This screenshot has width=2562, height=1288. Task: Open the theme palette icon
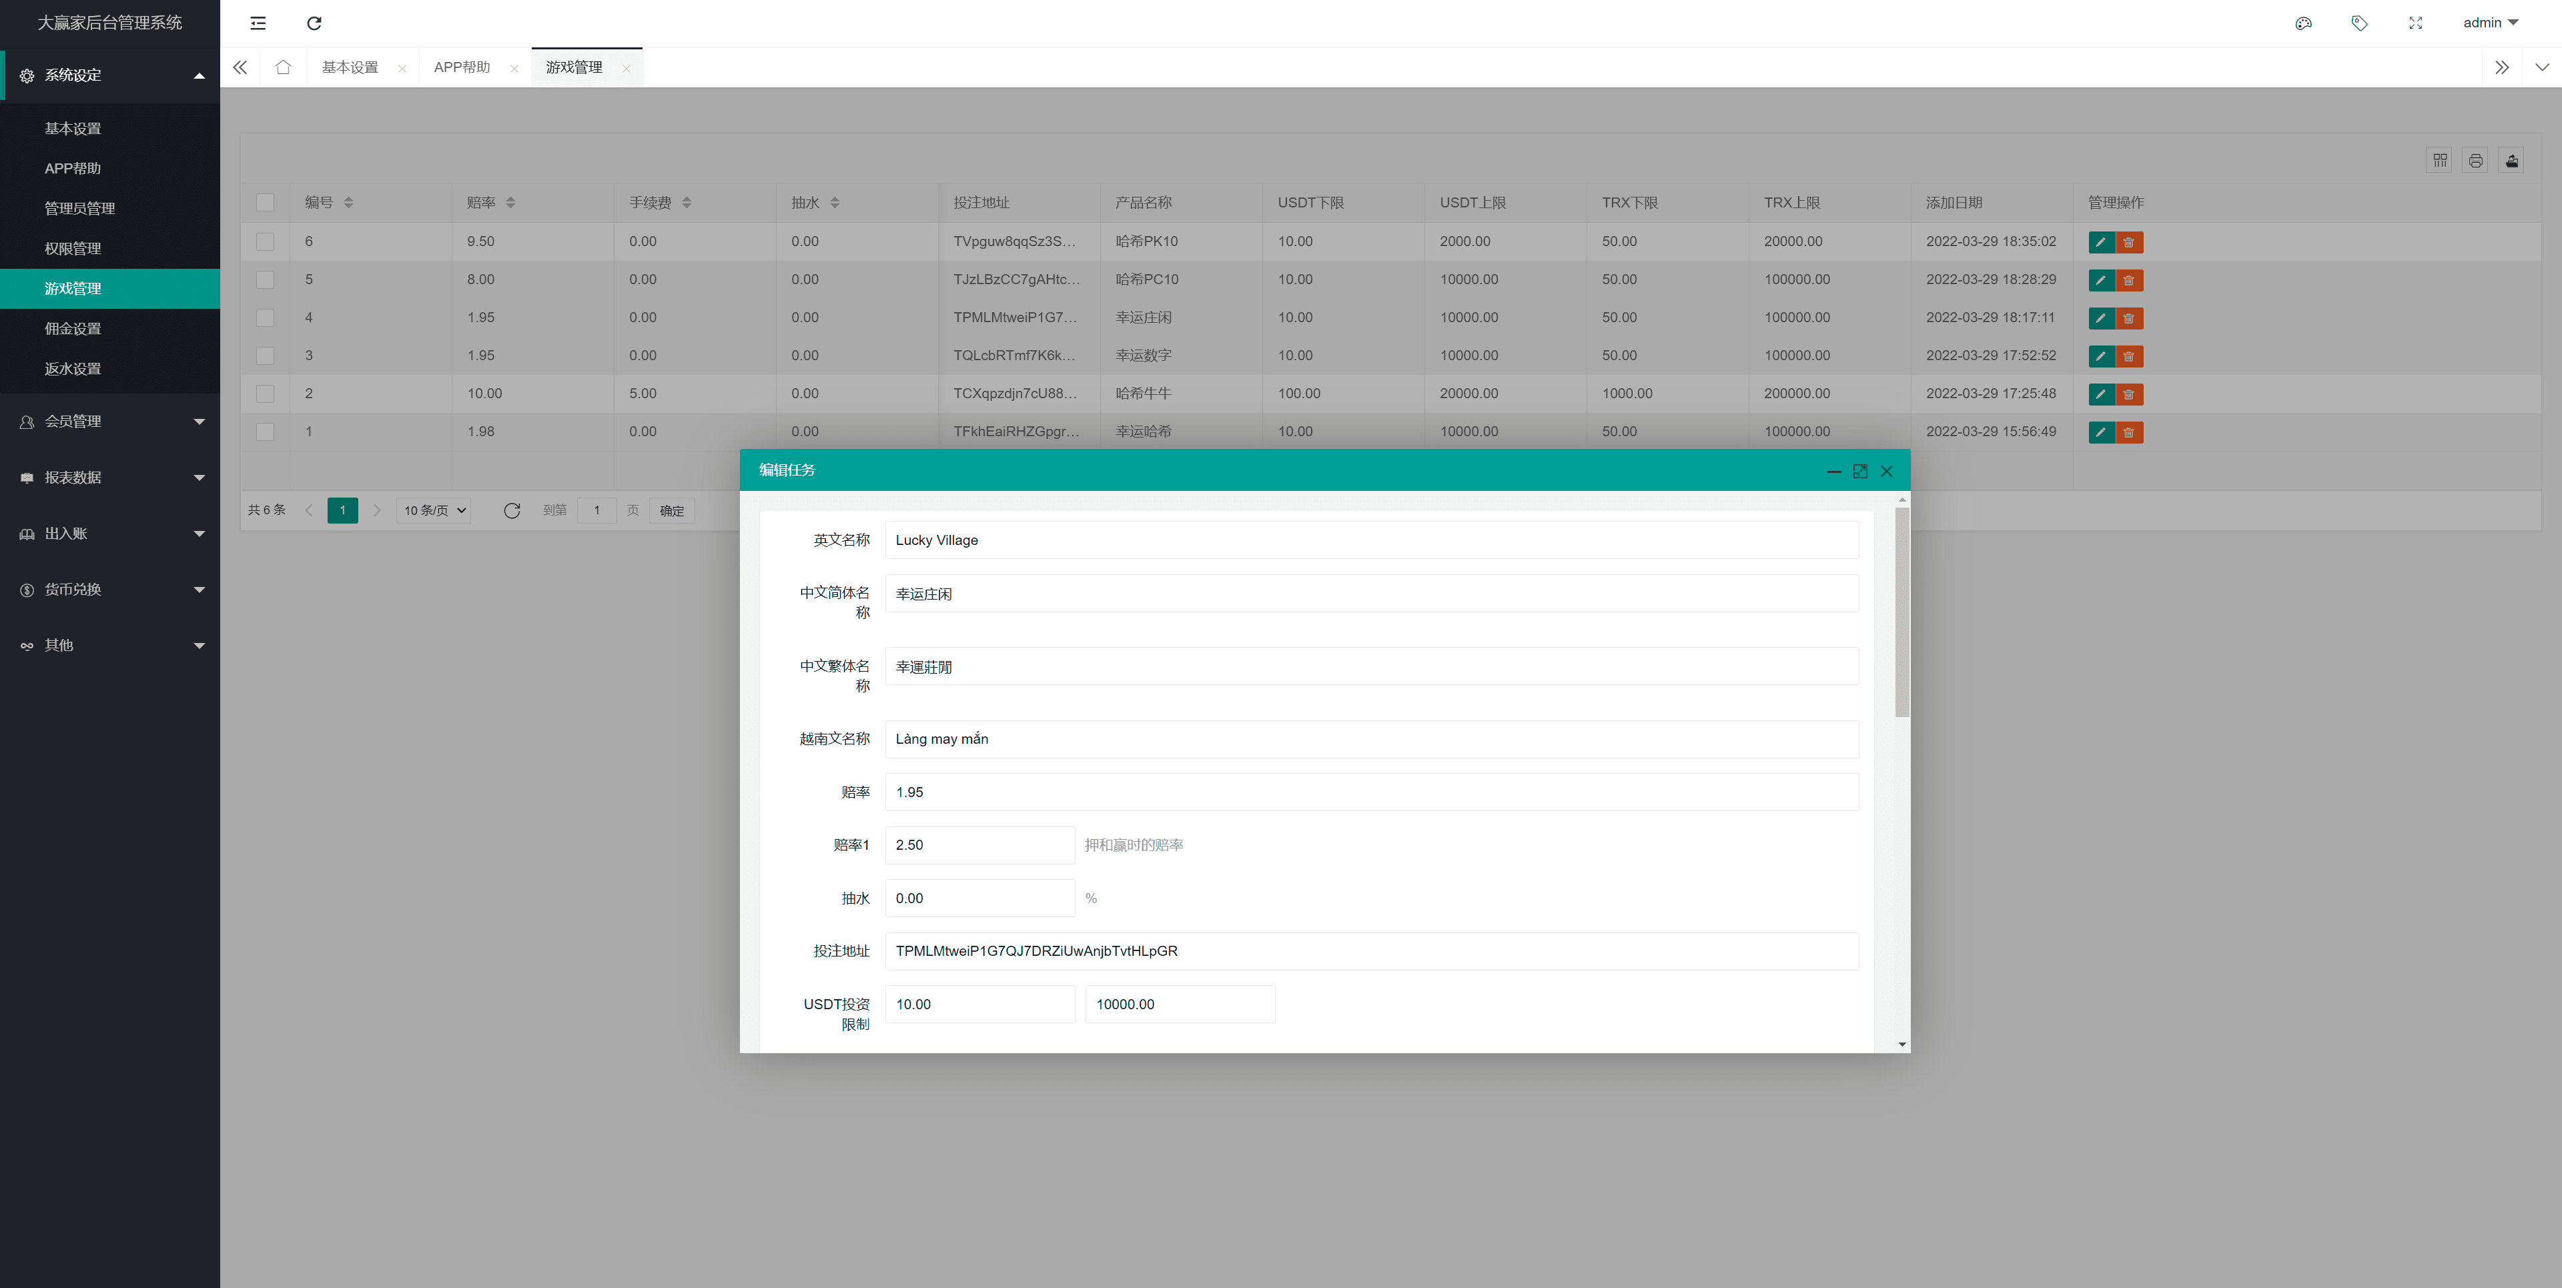tap(2302, 23)
